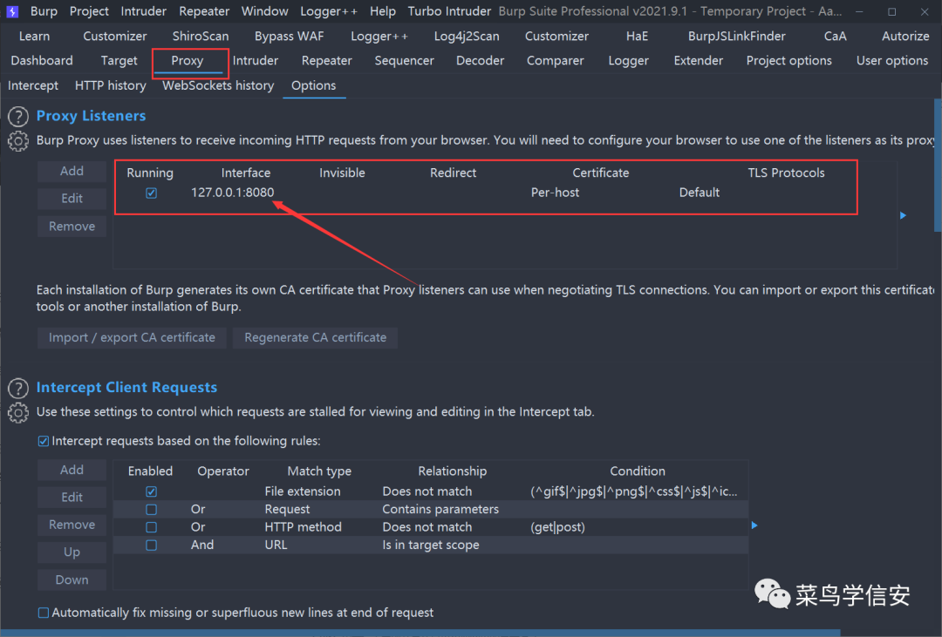Viewport: 942px width, 637px height.
Task: Click the Burp Suite logo icon in title bar
Action: click(x=12, y=11)
